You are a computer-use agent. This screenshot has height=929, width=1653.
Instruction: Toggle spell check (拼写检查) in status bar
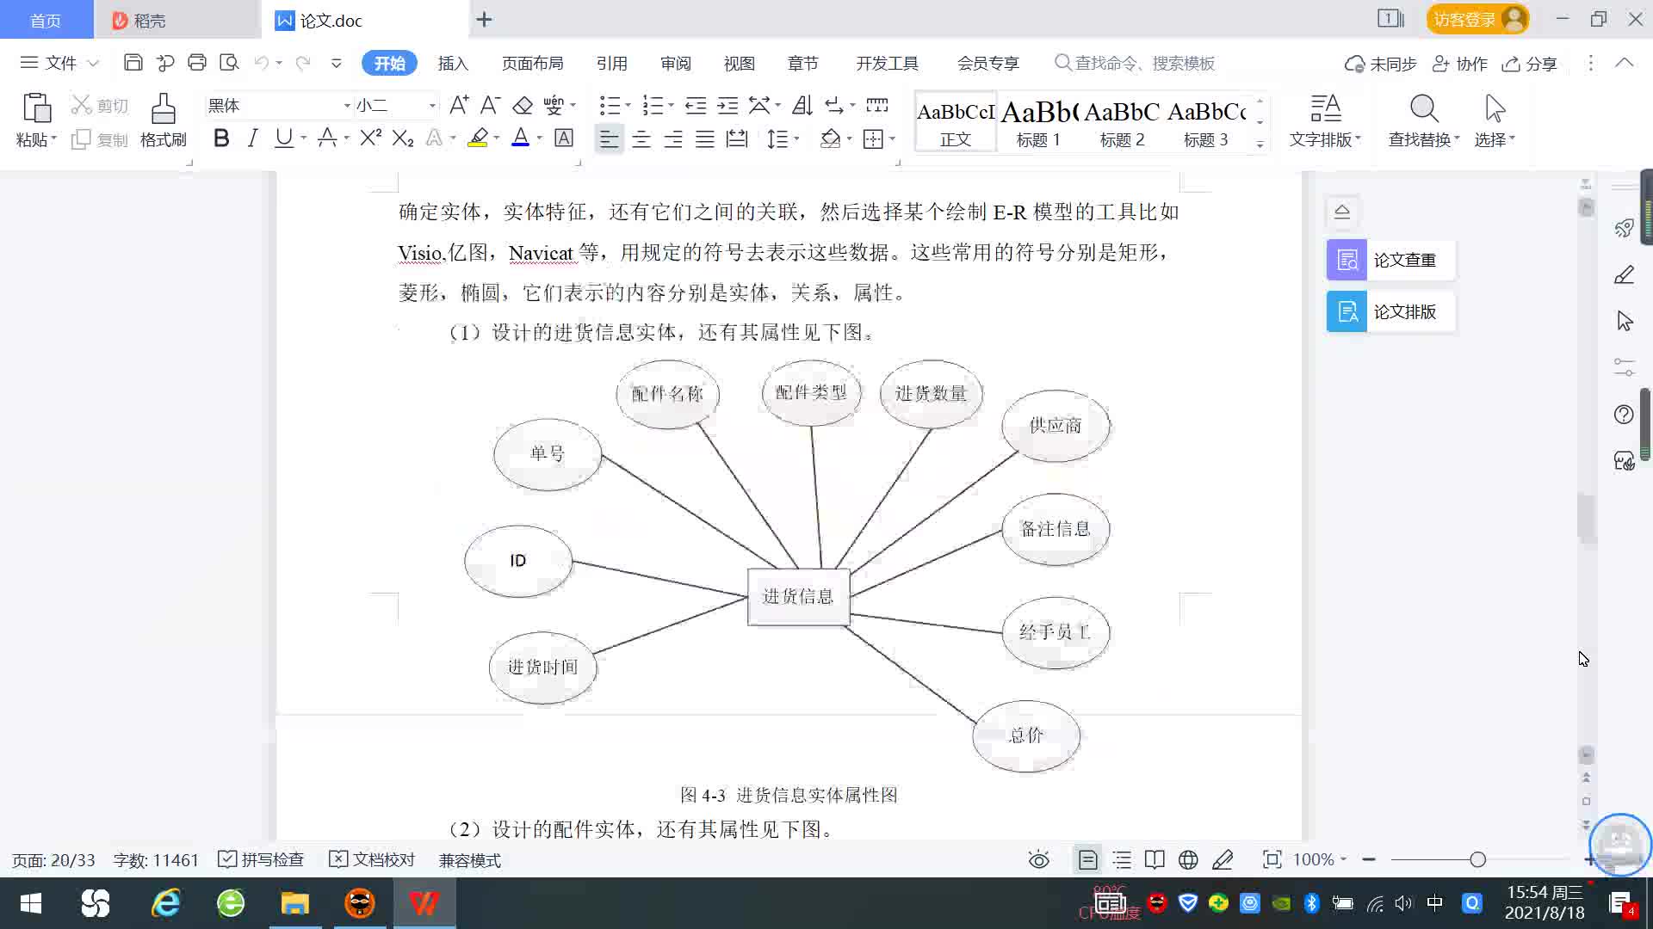tap(261, 859)
